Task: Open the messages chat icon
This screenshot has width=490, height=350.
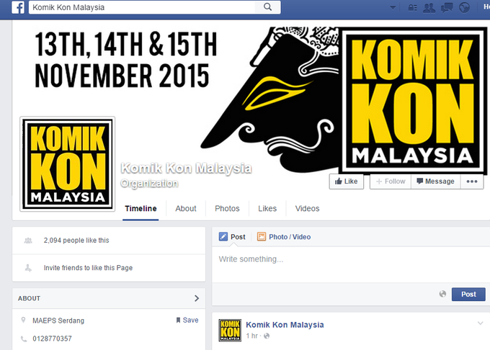Action: (x=447, y=7)
